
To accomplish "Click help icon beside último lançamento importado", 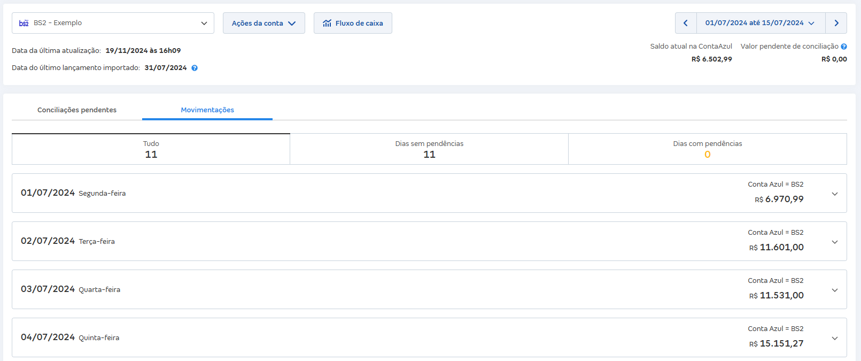I will (x=195, y=68).
